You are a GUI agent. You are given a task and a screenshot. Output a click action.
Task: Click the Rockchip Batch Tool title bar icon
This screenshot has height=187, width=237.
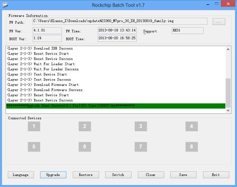click(5, 5)
